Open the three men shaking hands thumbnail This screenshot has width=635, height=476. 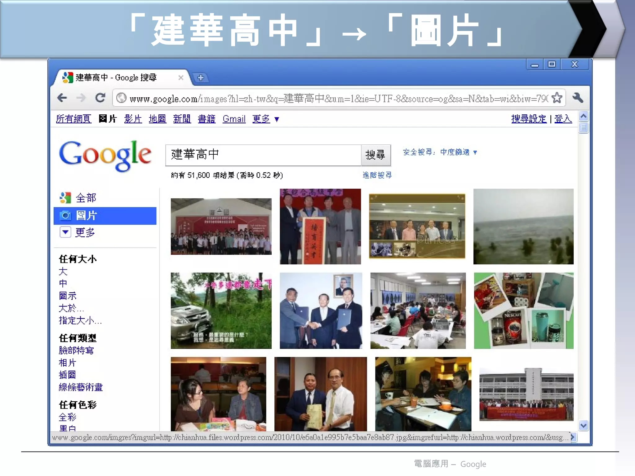pyautogui.click(x=321, y=311)
